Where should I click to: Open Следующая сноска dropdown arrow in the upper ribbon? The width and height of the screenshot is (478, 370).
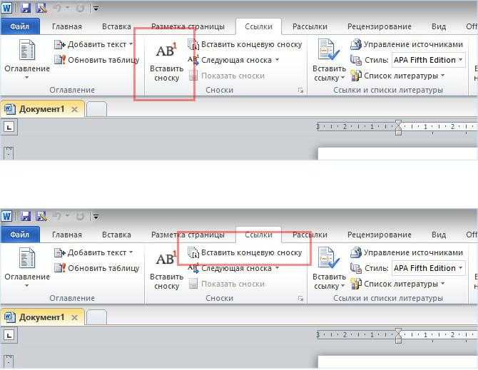(x=277, y=60)
